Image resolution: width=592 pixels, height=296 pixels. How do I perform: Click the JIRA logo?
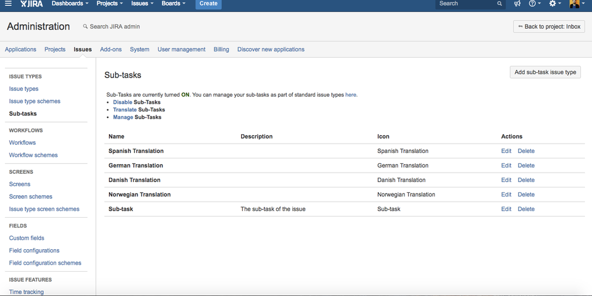pyautogui.click(x=32, y=4)
